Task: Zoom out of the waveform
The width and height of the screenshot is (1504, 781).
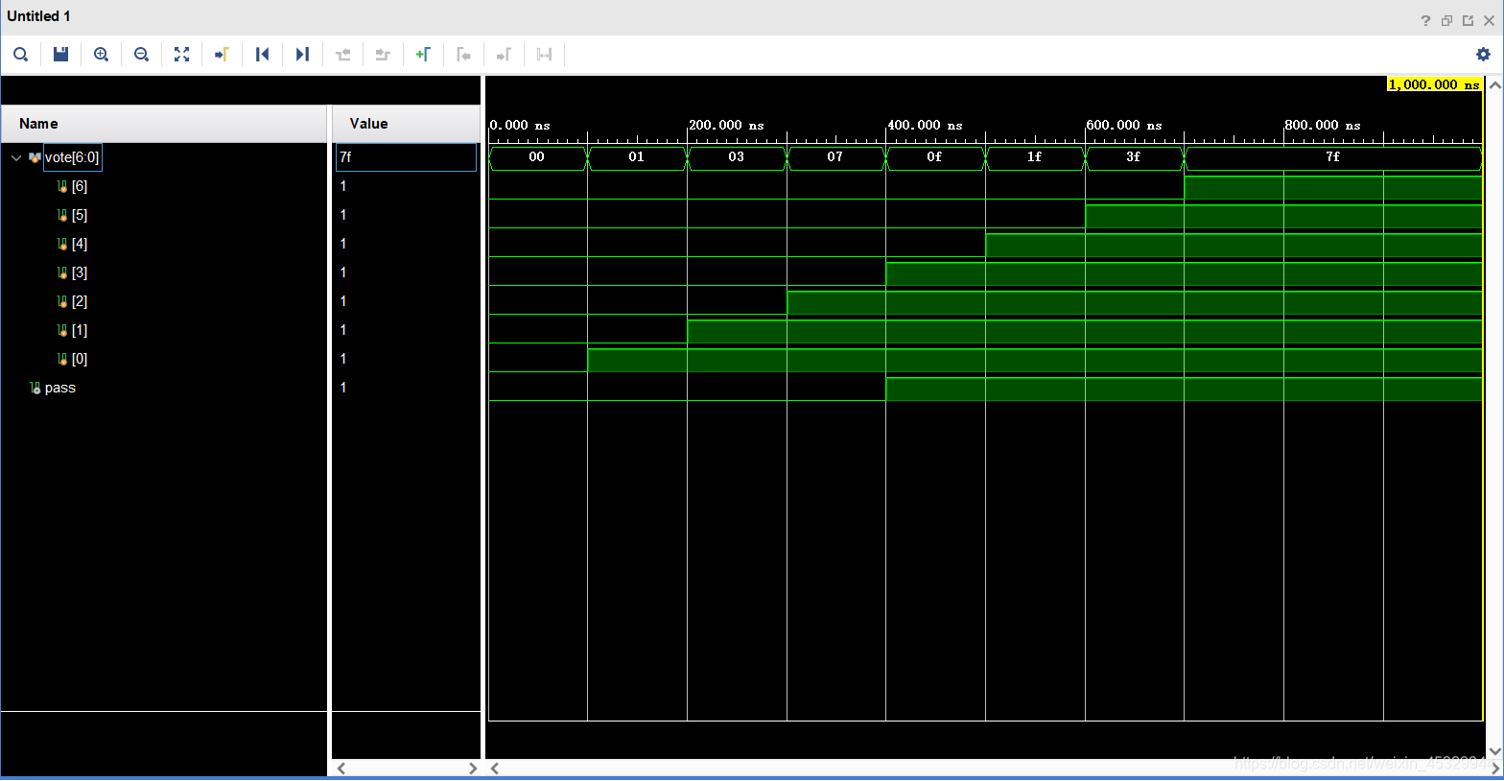Action: pyautogui.click(x=141, y=55)
